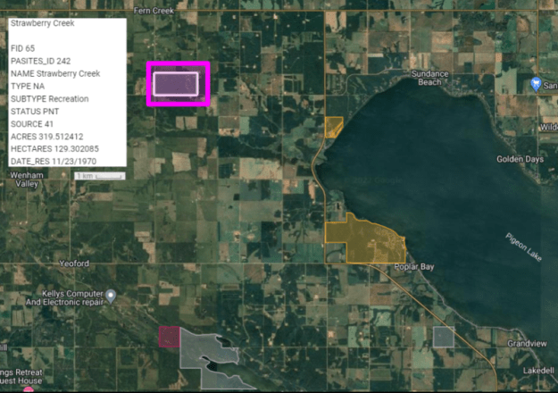Click 'NAME Strawberry Creek' row
This screenshot has width=558, height=393.
click(55, 73)
